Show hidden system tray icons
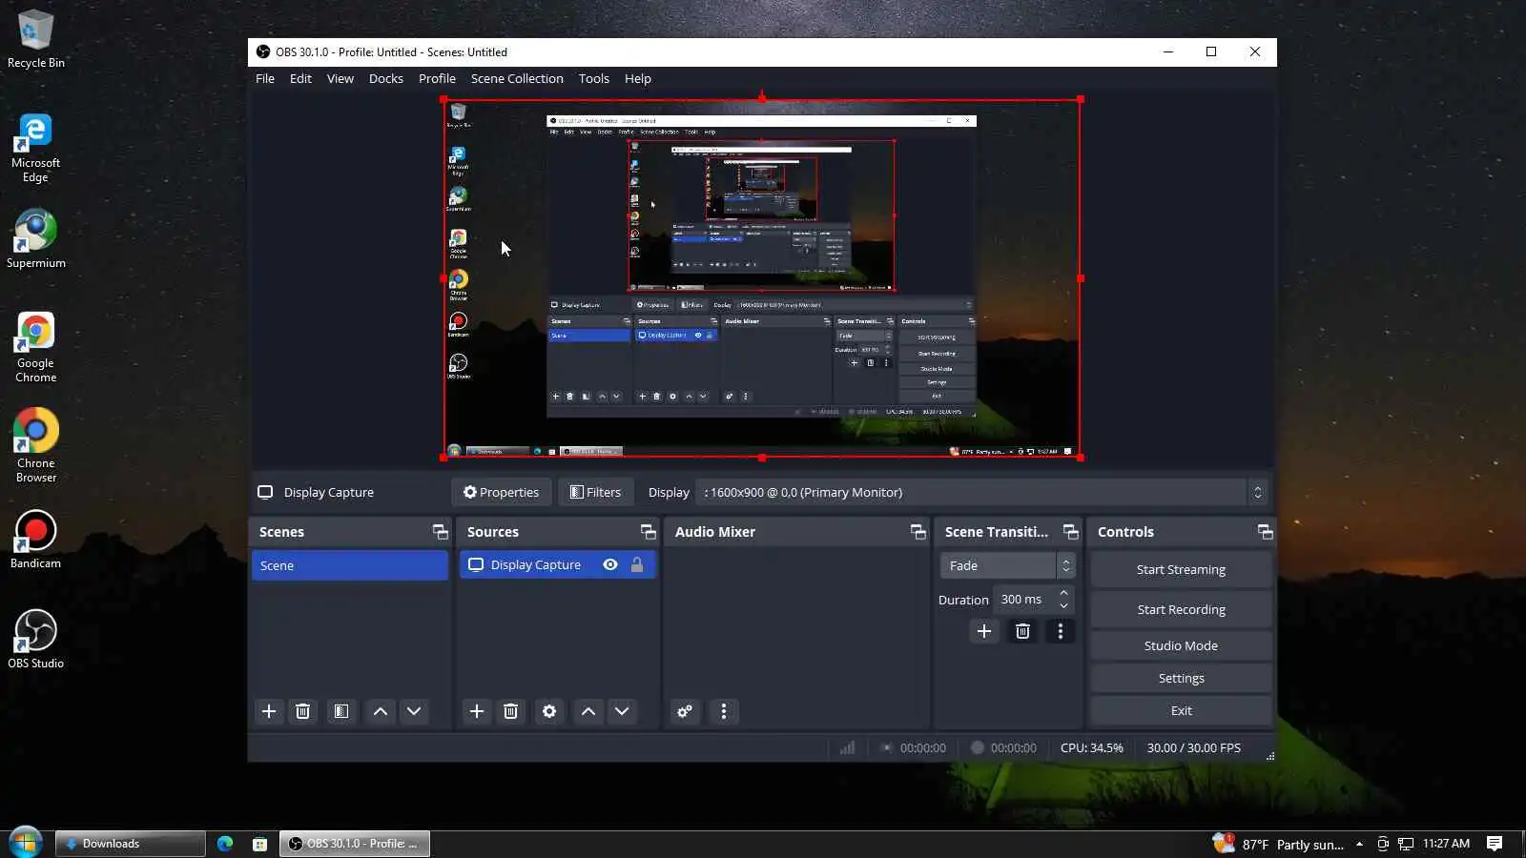 click(1359, 844)
